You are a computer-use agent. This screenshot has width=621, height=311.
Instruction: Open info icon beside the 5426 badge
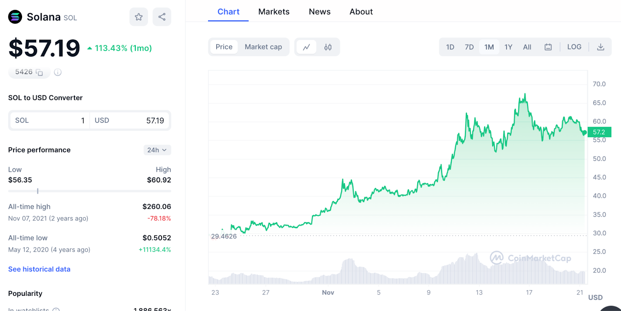pos(58,72)
